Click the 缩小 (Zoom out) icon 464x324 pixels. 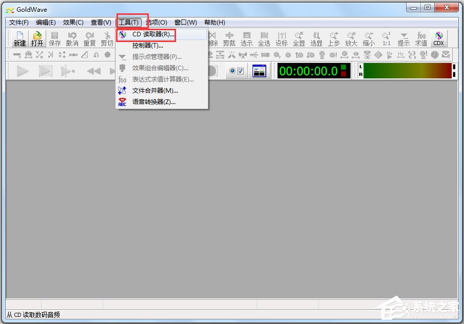(x=369, y=39)
